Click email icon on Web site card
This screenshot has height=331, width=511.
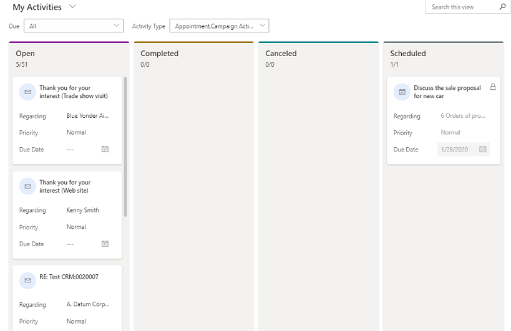click(27, 186)
